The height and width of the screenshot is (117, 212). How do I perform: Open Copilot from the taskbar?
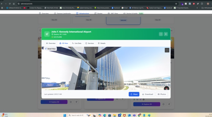coord(100,115)
